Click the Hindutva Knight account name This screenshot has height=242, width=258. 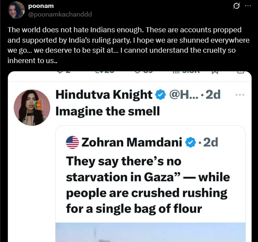104,95
